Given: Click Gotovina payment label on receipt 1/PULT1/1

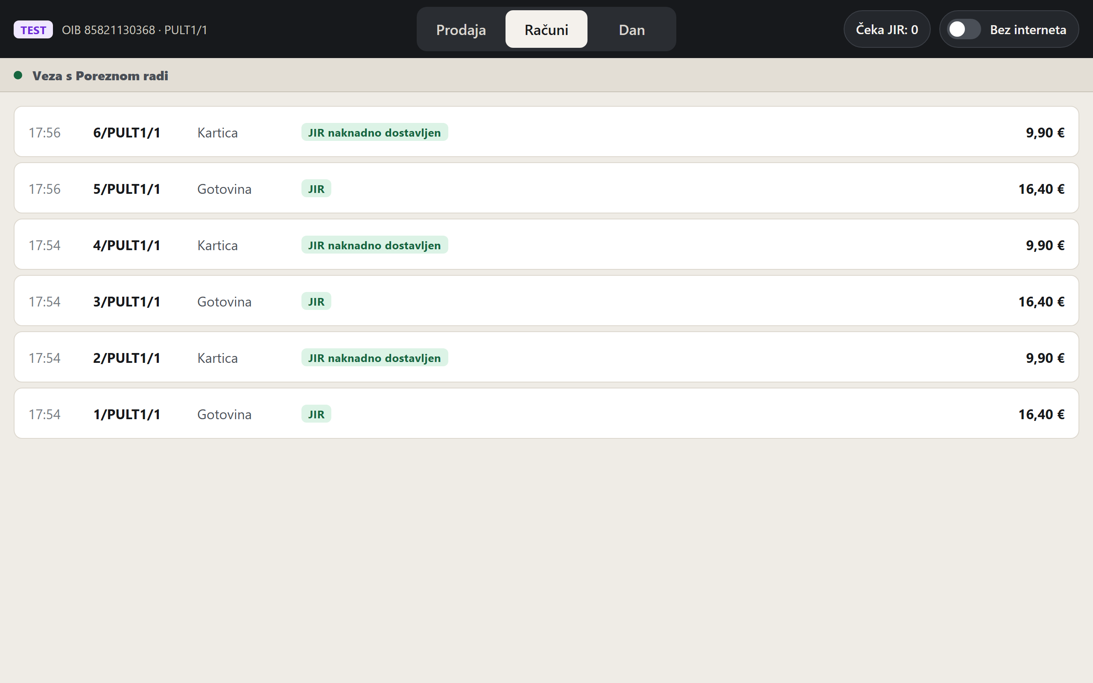Looking at the screenshot, I should [224, 414].
